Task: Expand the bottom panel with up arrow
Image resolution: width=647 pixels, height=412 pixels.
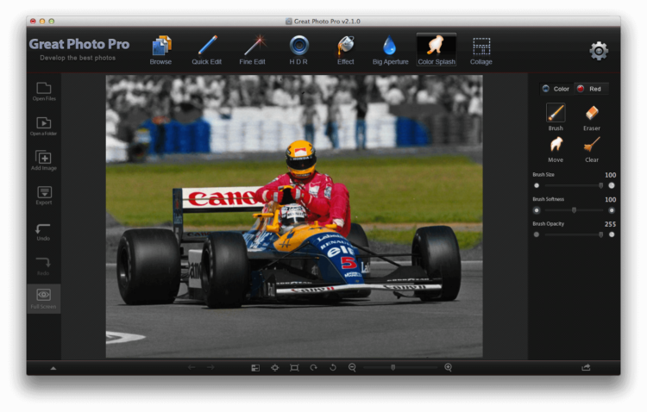Action: 53,368
